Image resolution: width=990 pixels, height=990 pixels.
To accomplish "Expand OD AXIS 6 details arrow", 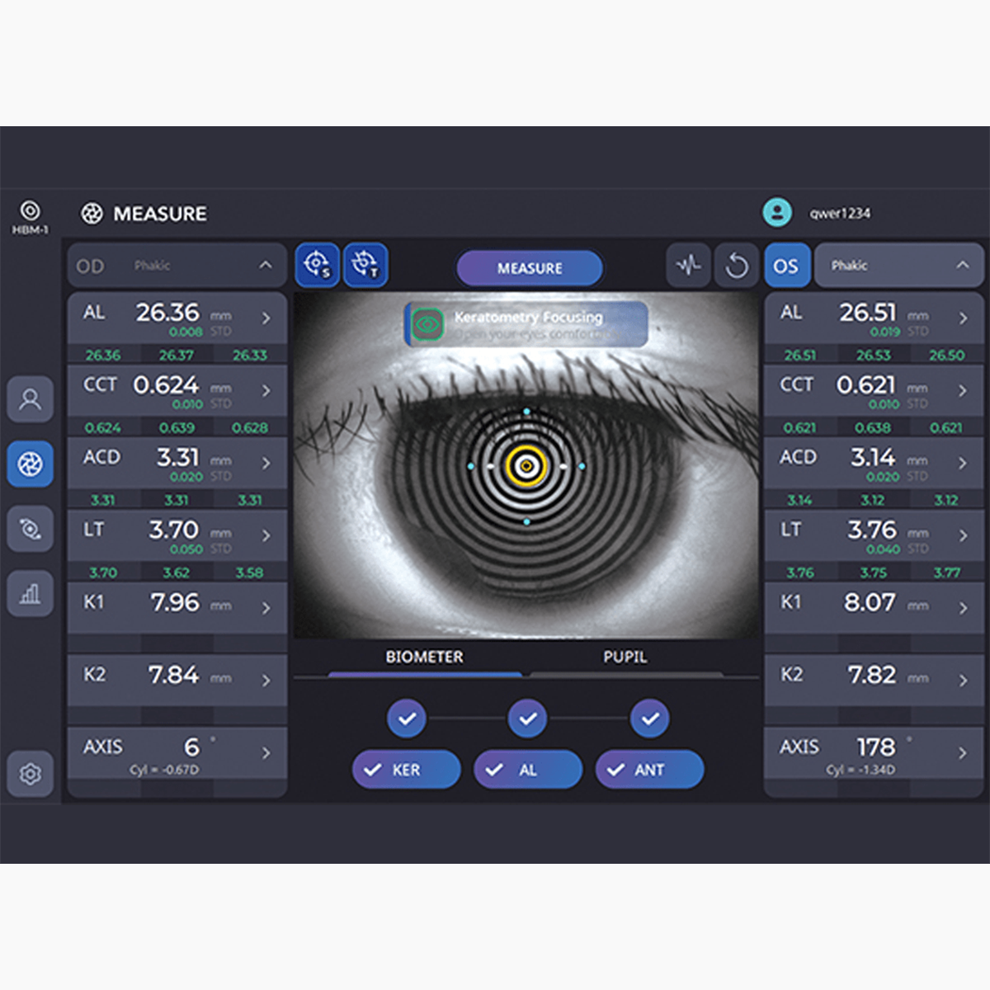I will pyautogui.click(x=266, y=753).
